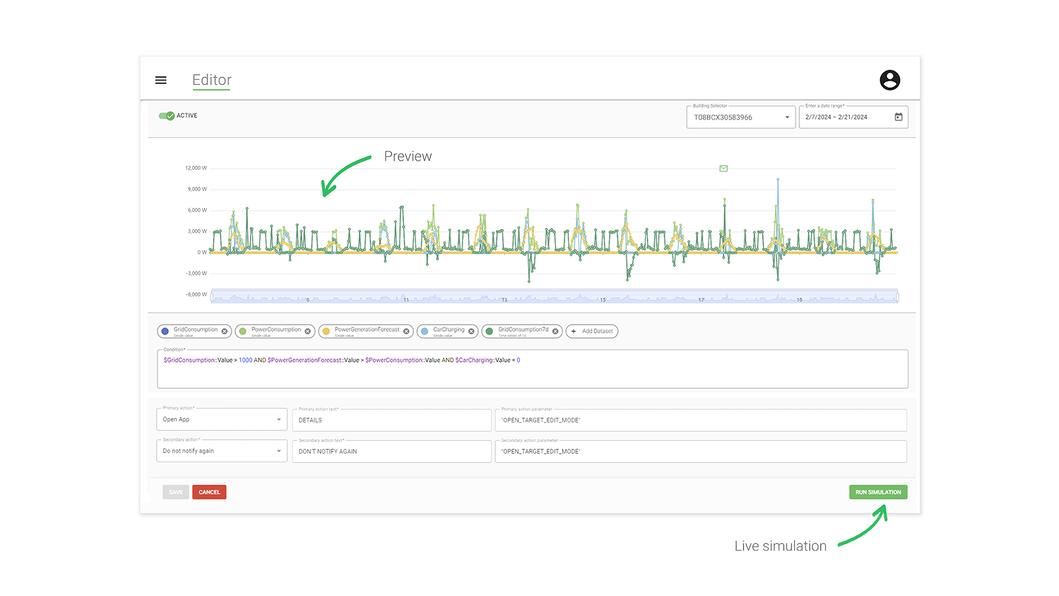Click the Editor page title tab

click(212, 80)
